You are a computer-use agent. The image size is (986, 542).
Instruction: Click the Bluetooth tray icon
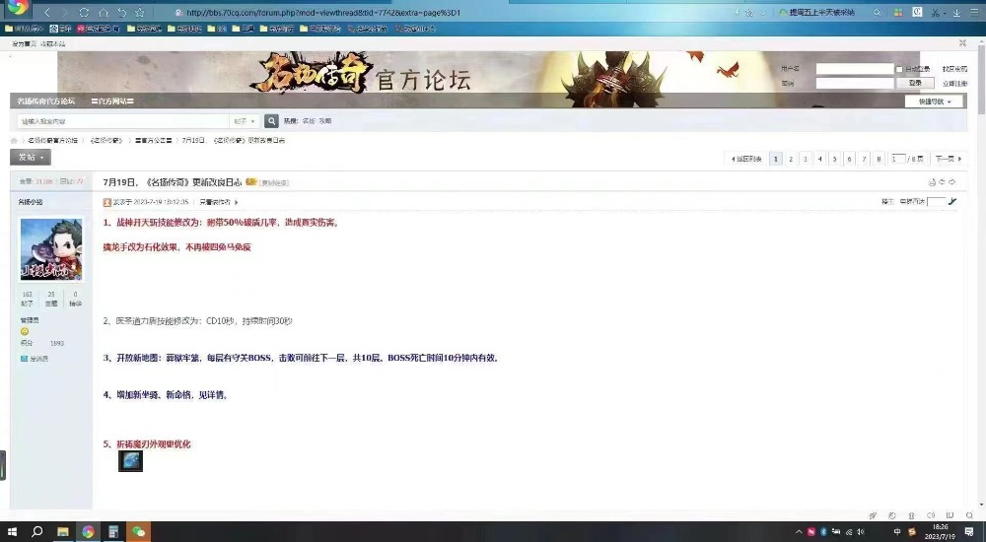823,532
